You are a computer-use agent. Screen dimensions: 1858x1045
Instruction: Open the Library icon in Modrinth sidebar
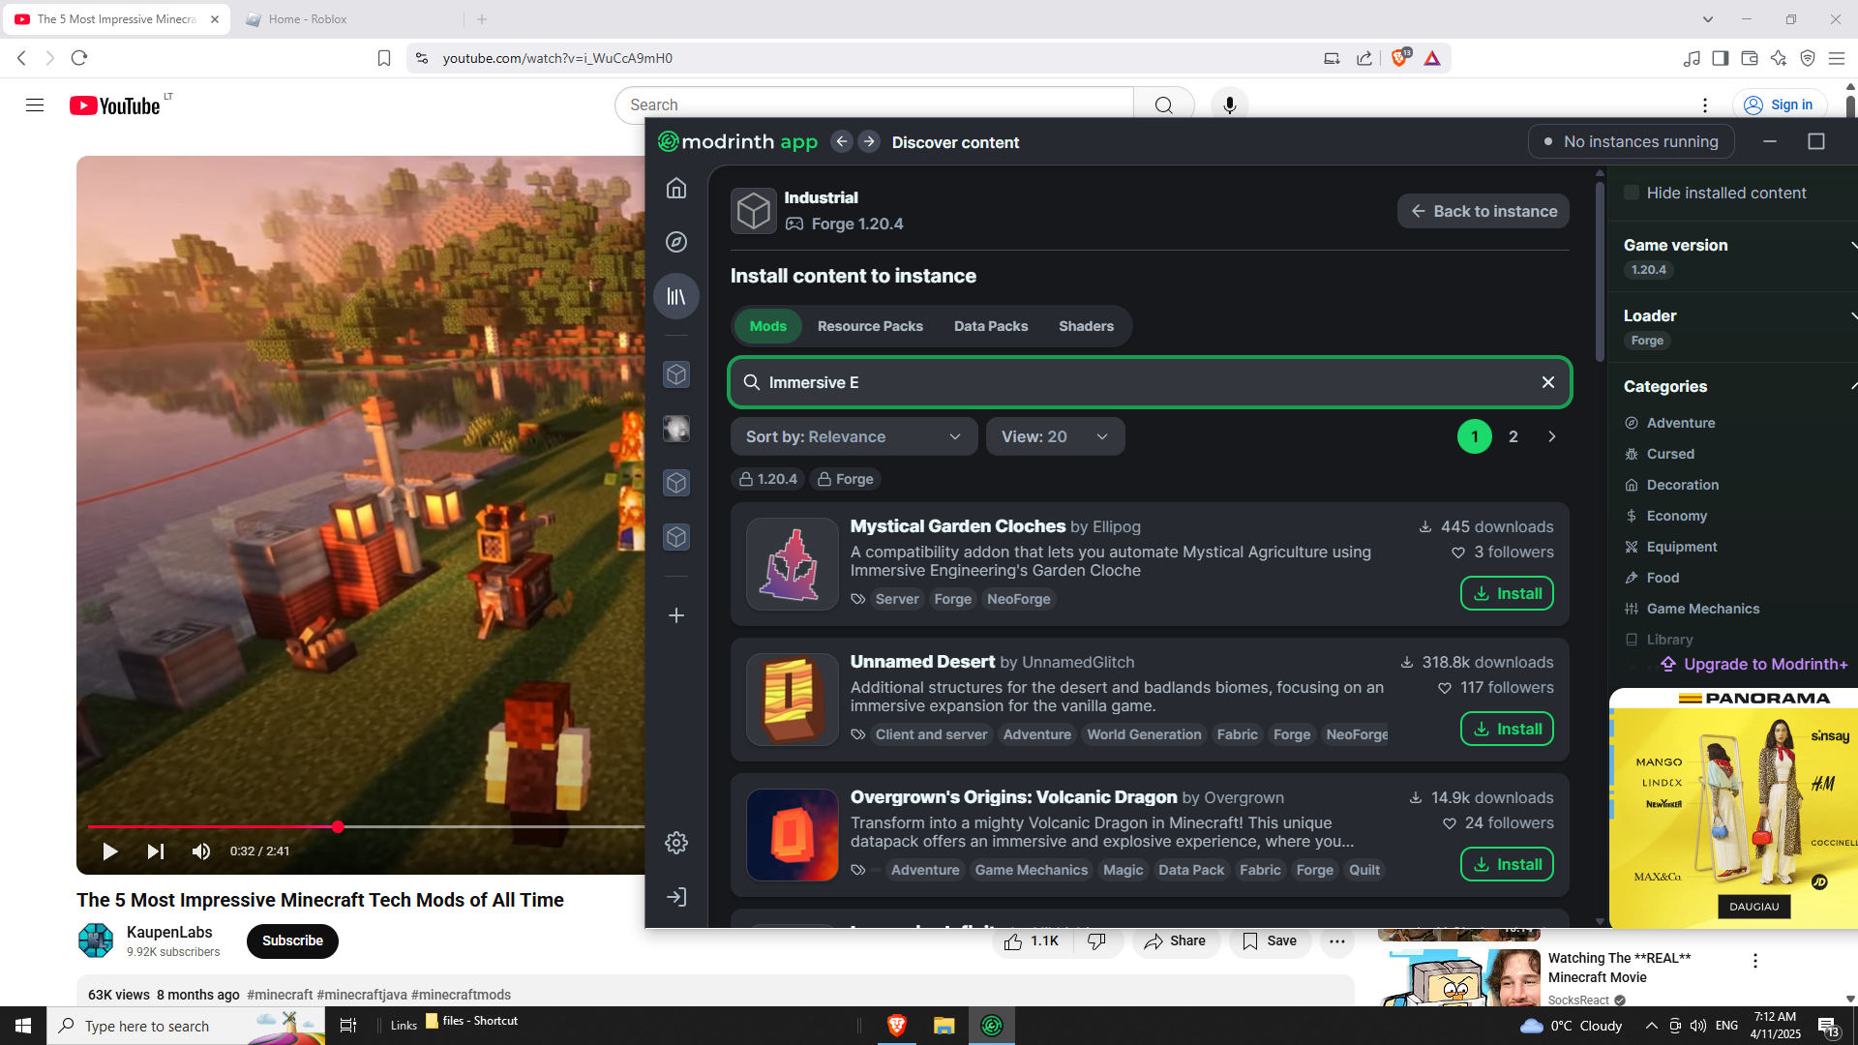point(676,296)
